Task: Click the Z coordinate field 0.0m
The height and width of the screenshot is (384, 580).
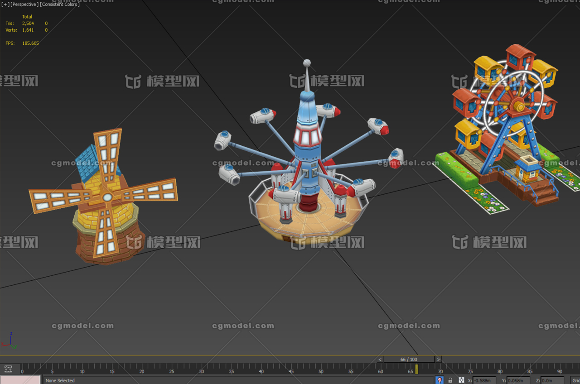Action: (x=552, y=381)
